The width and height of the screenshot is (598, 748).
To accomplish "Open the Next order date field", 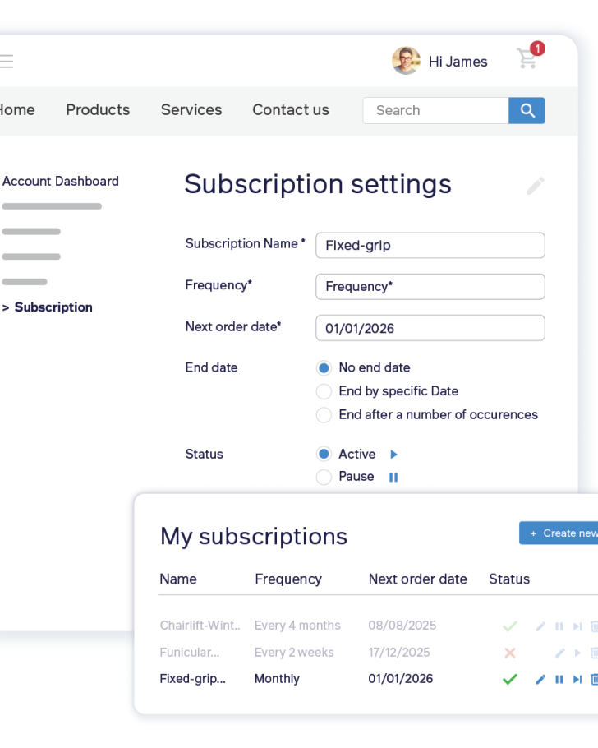I will point(430,328).
